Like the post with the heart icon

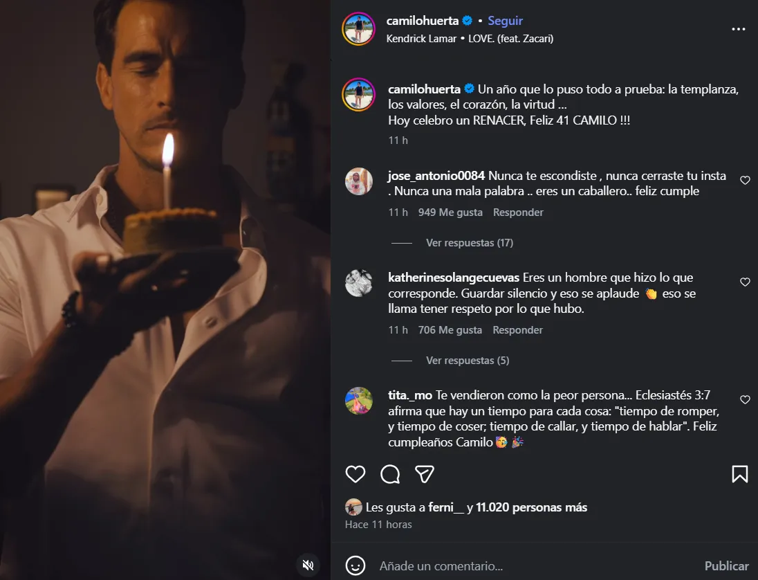tap(355, 474)
